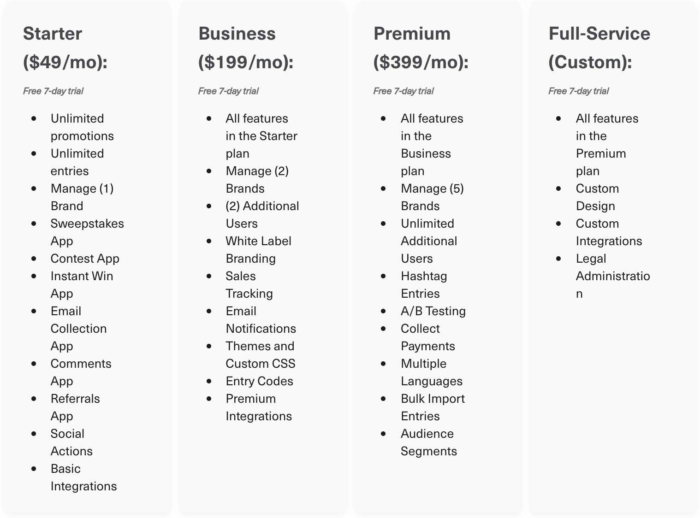Click White Label Branding feature
Screen dimensions: 700x518
click(x=258, y=249)
